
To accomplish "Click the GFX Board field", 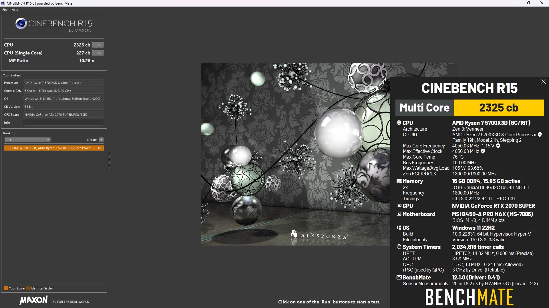I will coord(63,115).
